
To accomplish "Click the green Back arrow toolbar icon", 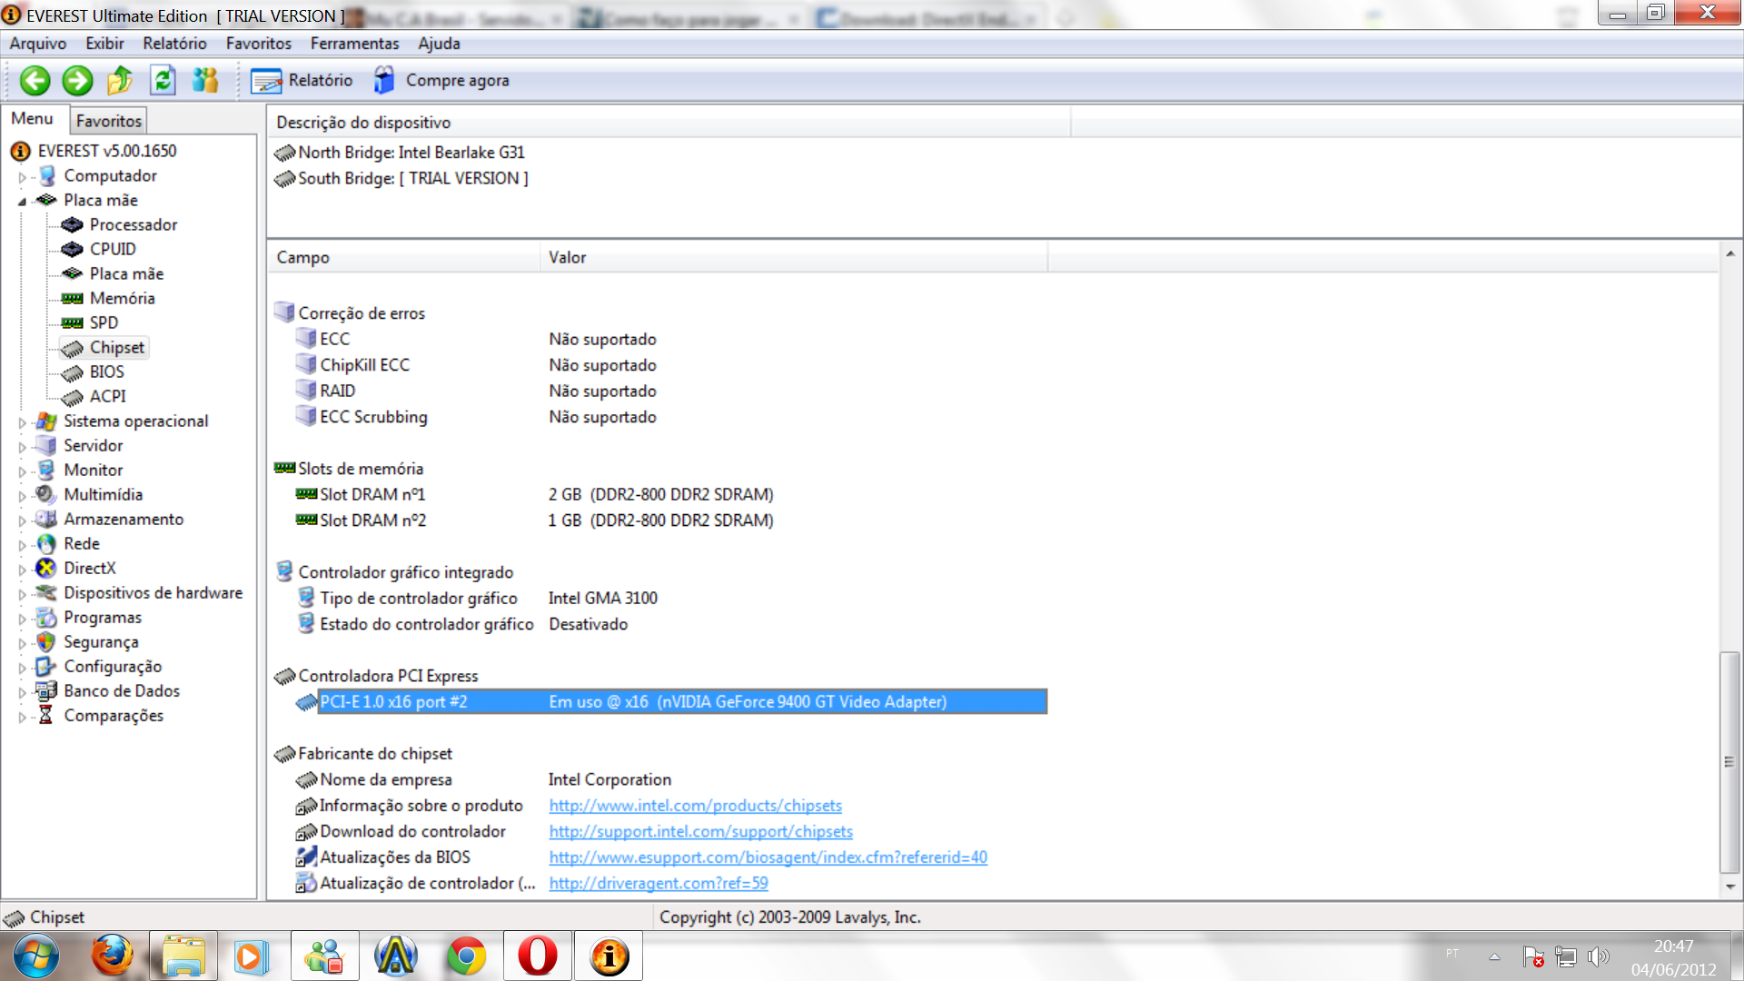I will [35, 81].
